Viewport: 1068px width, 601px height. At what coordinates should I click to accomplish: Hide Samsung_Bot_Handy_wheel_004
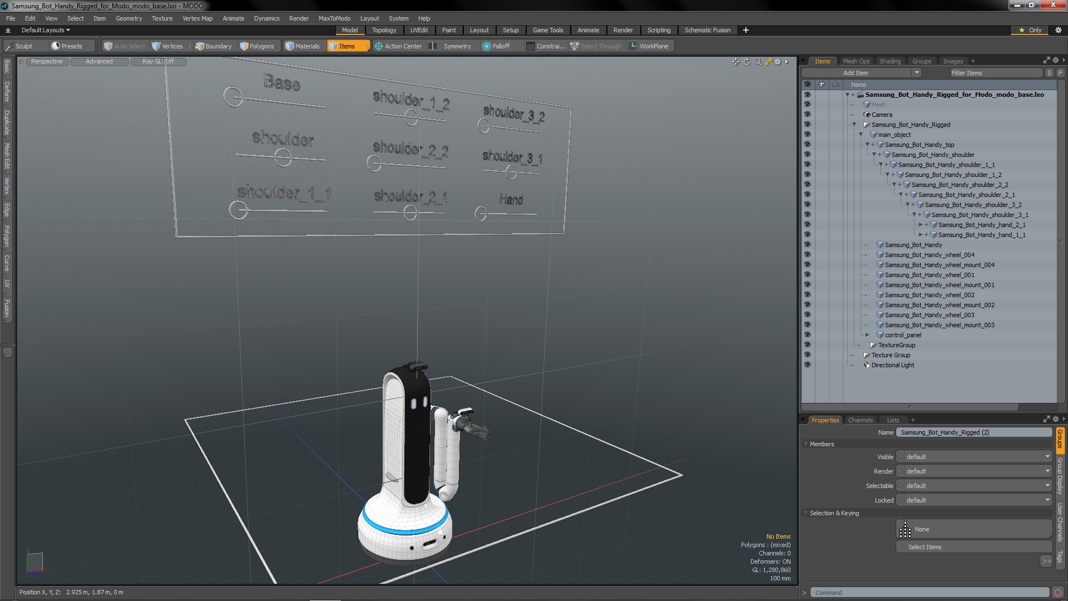pos(807,255)
